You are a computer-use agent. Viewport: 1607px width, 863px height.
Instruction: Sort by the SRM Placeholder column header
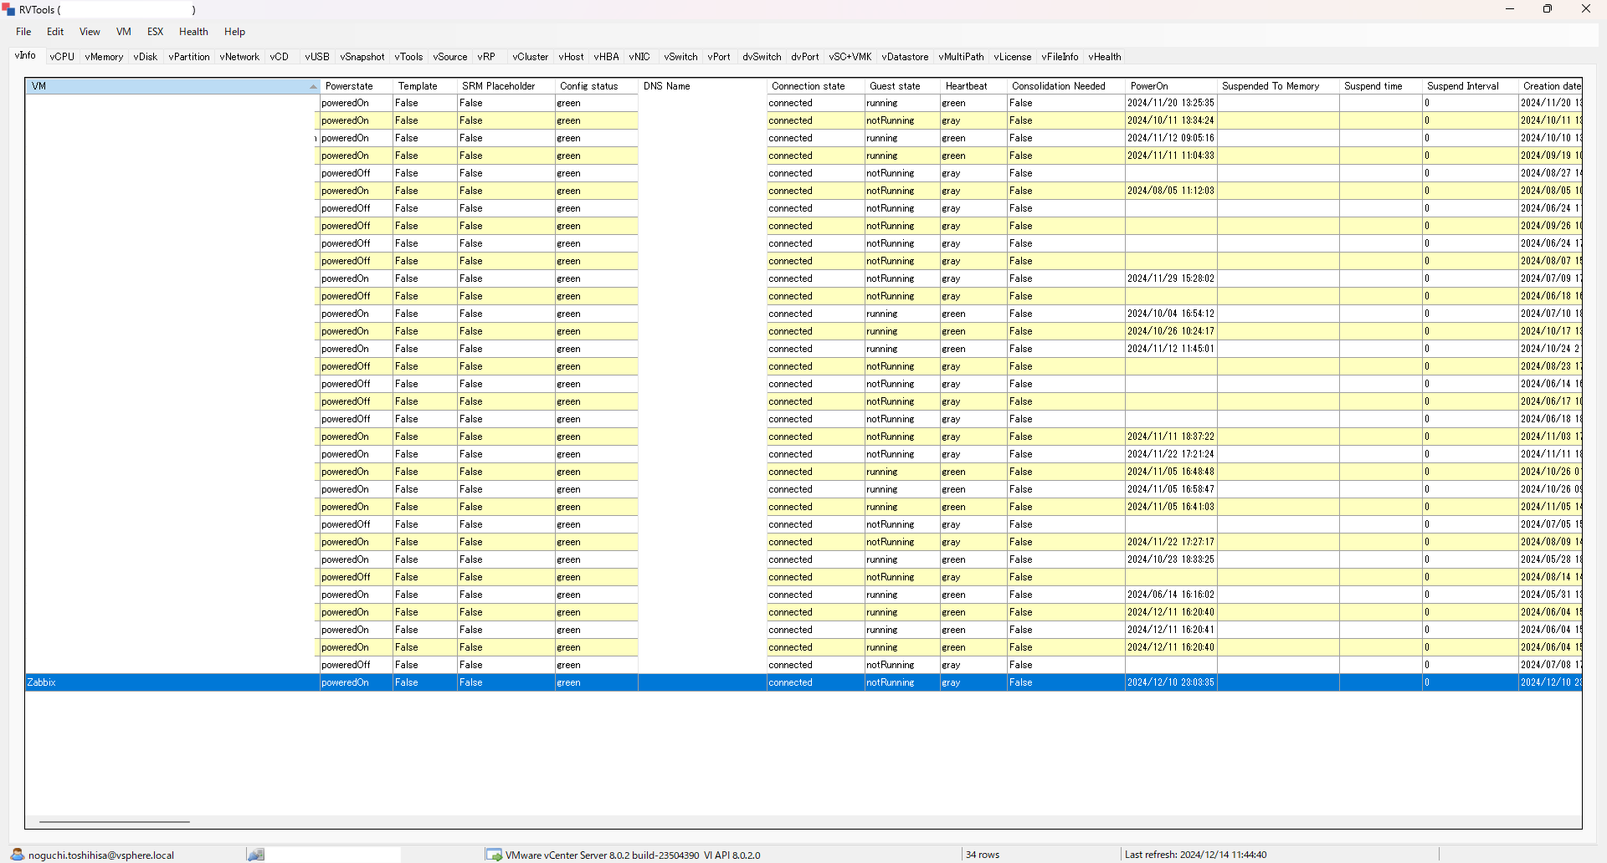pos(506,86)
